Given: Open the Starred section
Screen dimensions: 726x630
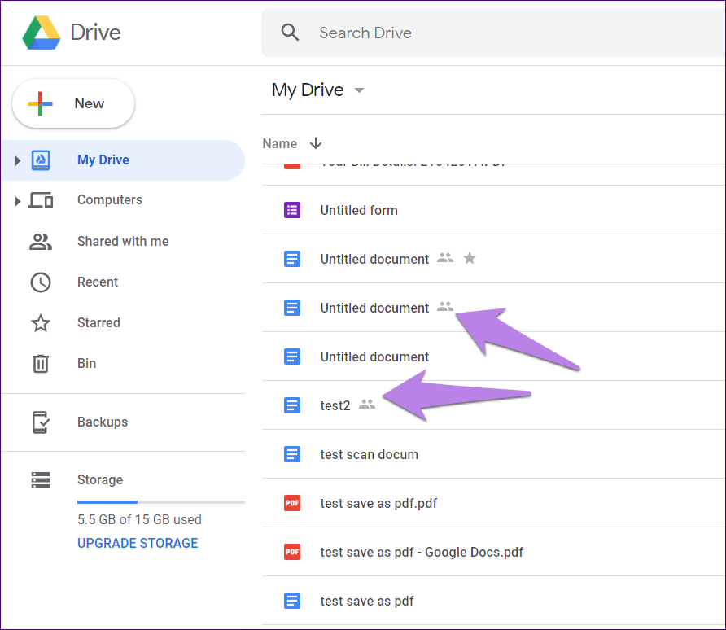Looking at the screenshot, I should 98,322.
